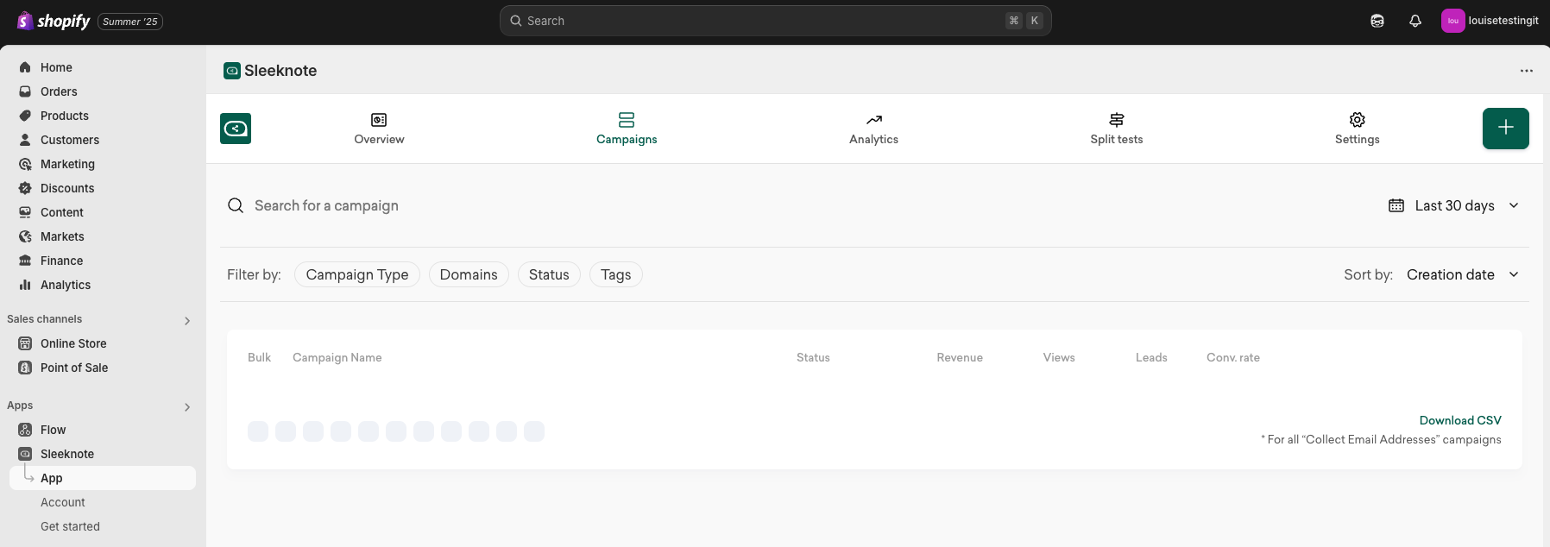The width and height of the screenshot is (1550, 547).
Task: Click the three-dot more actions icon
Action: pyautogui.click(x=1527, y=71)
